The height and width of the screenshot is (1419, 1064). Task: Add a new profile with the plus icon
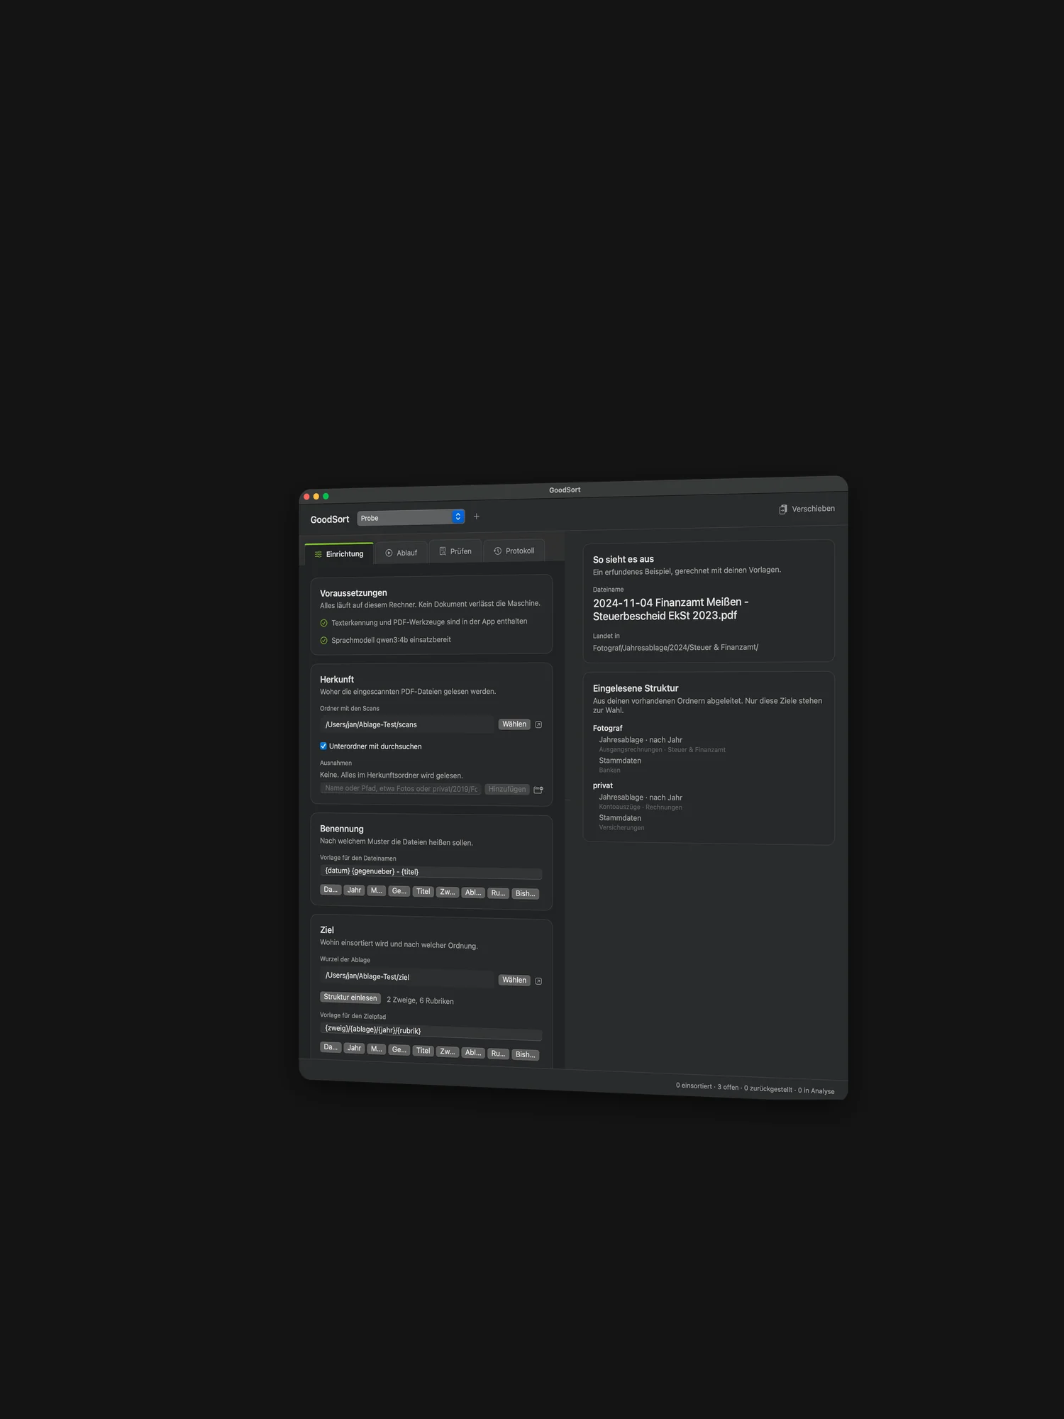click(477, 517)
